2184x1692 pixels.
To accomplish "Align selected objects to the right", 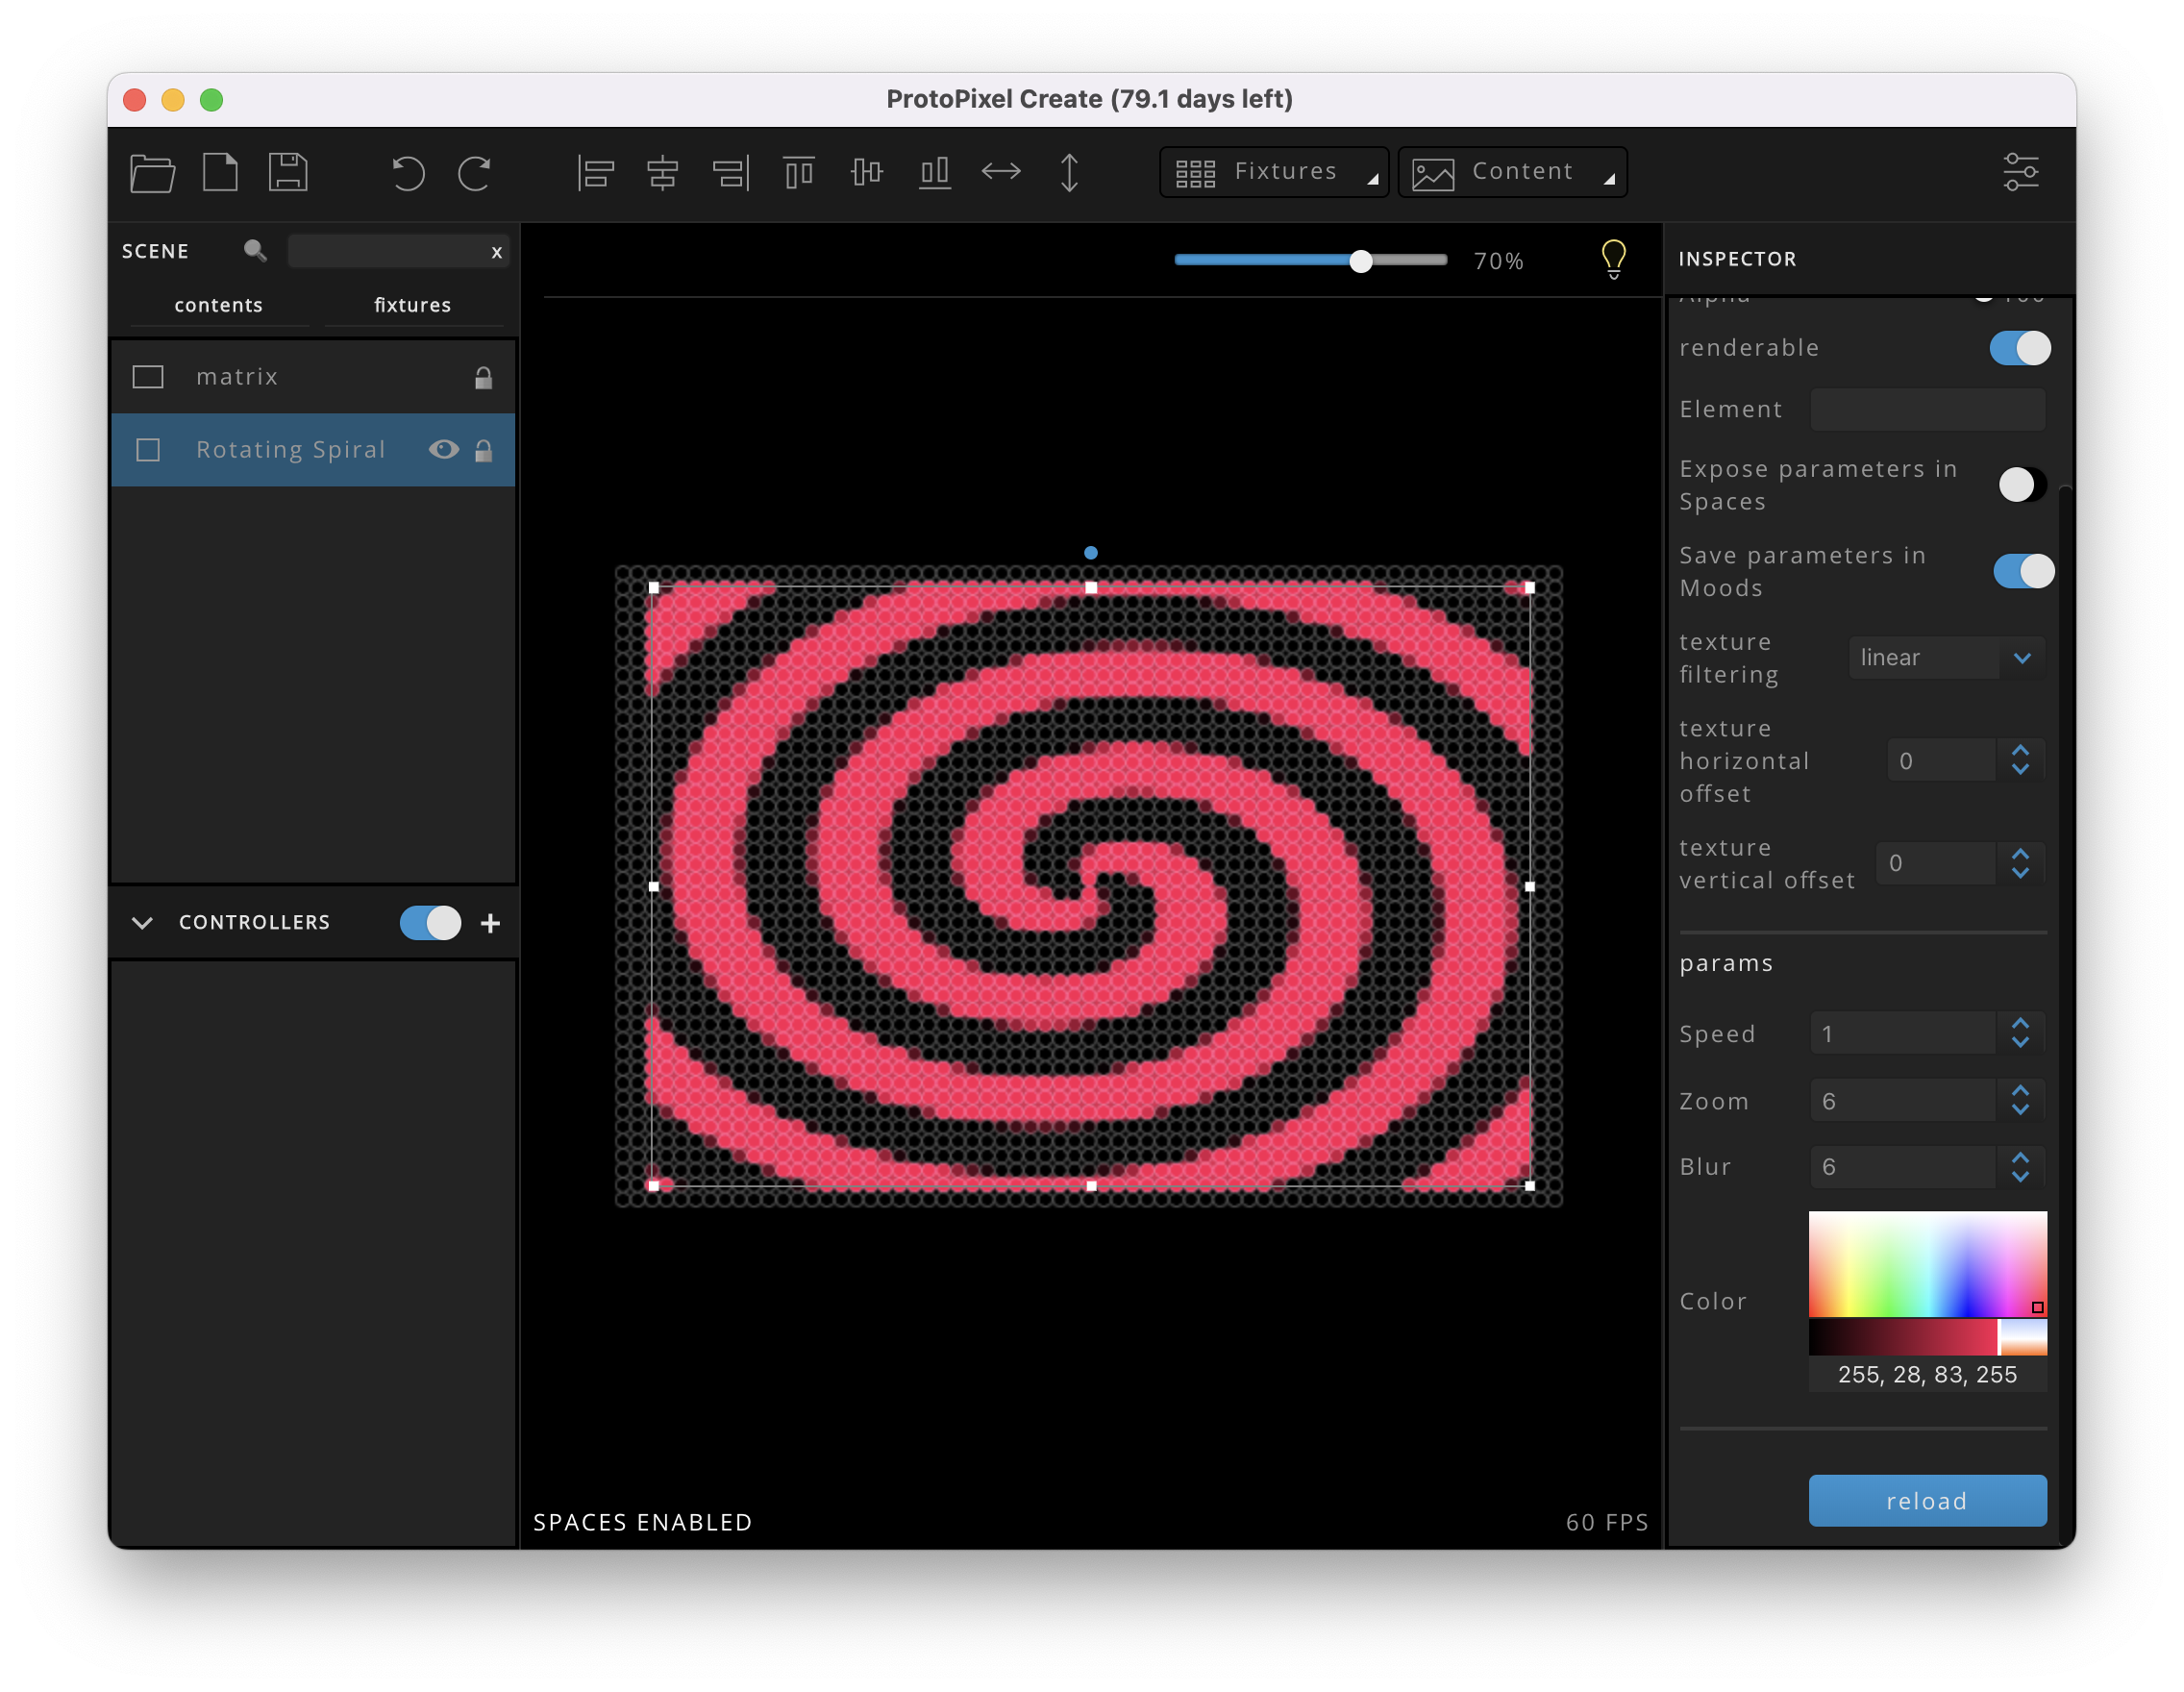I will (x=731, y=173).
